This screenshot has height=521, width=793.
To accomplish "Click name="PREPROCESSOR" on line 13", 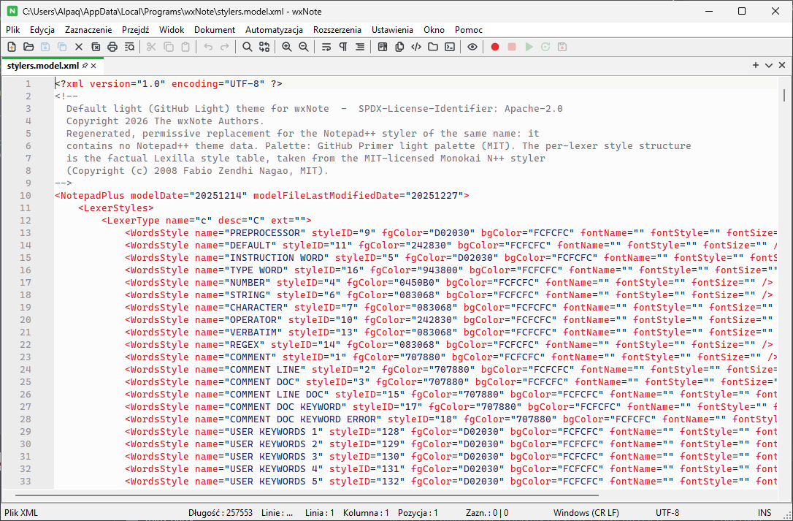I will pyautogui.click(x=250, y=233).
